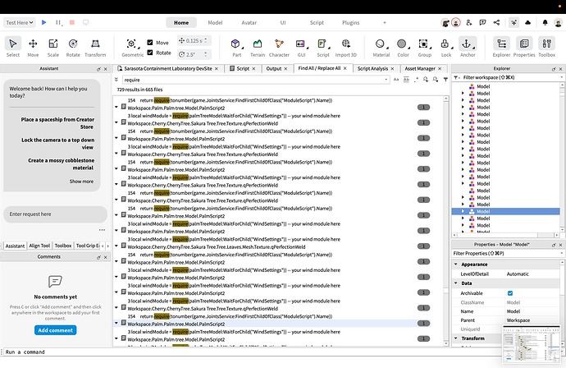Click Show more suggestions
566x368 pixels.
(81, 181)
